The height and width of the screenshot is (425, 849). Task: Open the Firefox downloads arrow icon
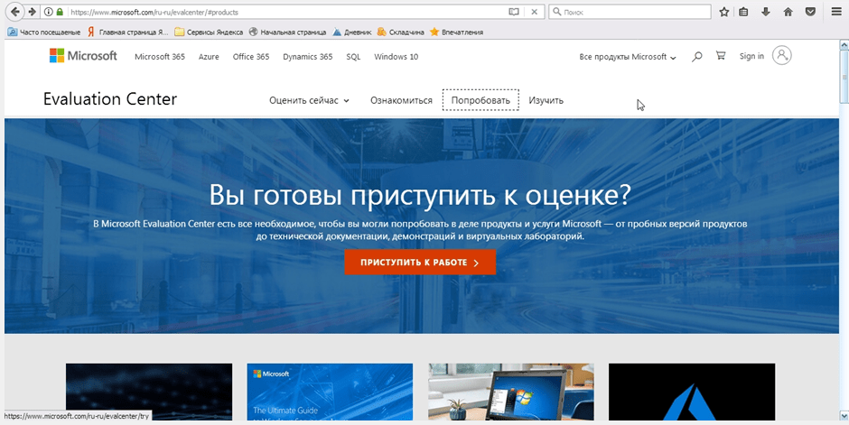click(766, 13)
